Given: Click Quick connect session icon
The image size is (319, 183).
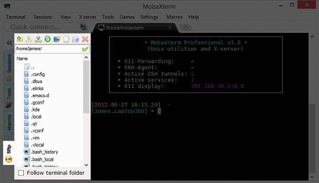Looking at the screenshot, I should pyautogui.click(x=83, y=27).
